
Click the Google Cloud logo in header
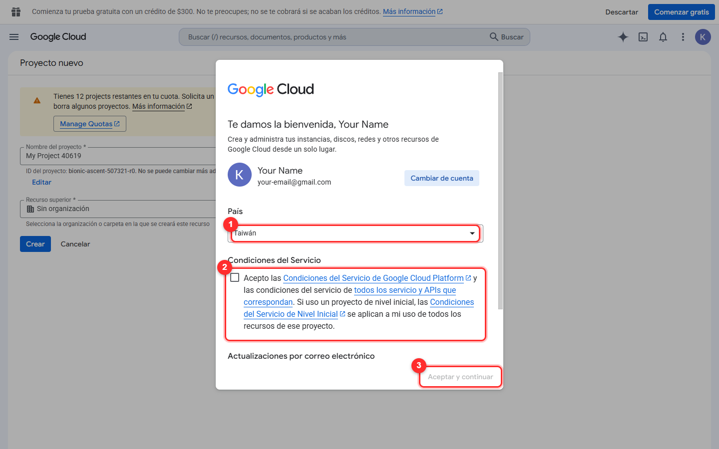(58, 37)
